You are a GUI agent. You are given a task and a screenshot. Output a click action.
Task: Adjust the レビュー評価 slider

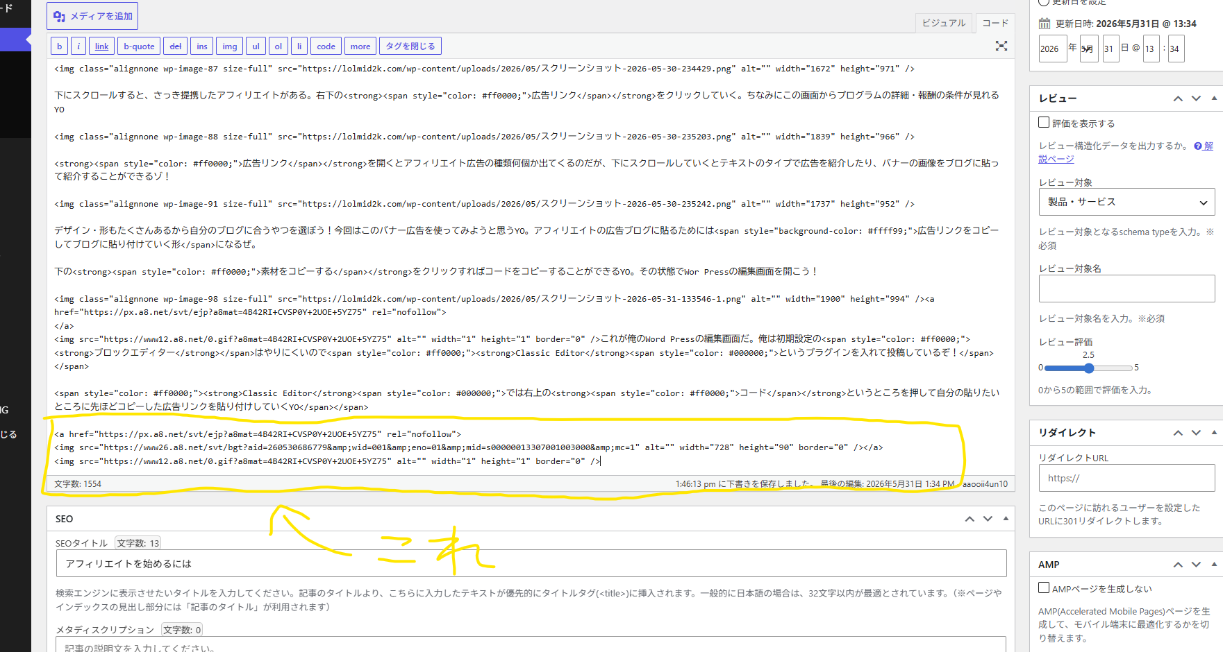1088,368
